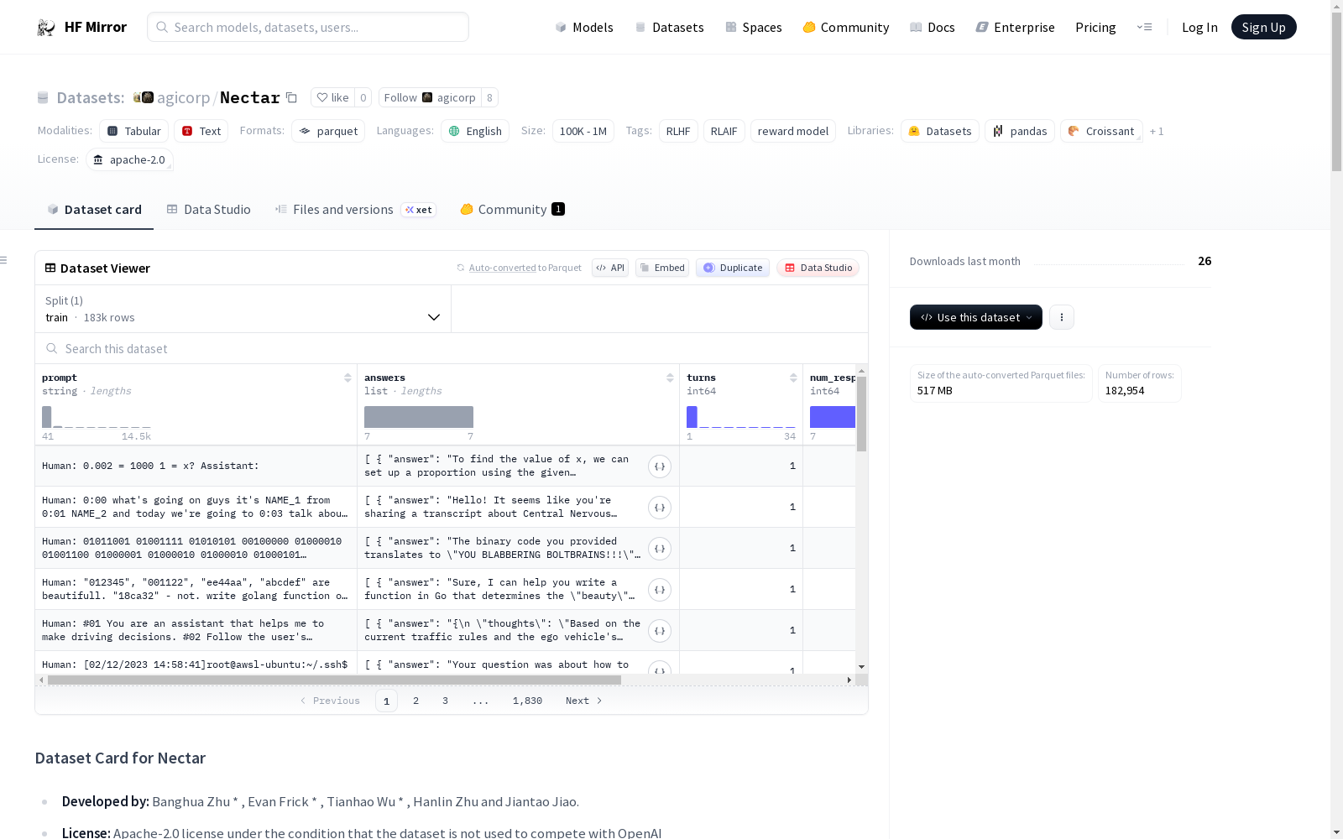Open the Community tab
1343x839 pixels.
point(512,210)
